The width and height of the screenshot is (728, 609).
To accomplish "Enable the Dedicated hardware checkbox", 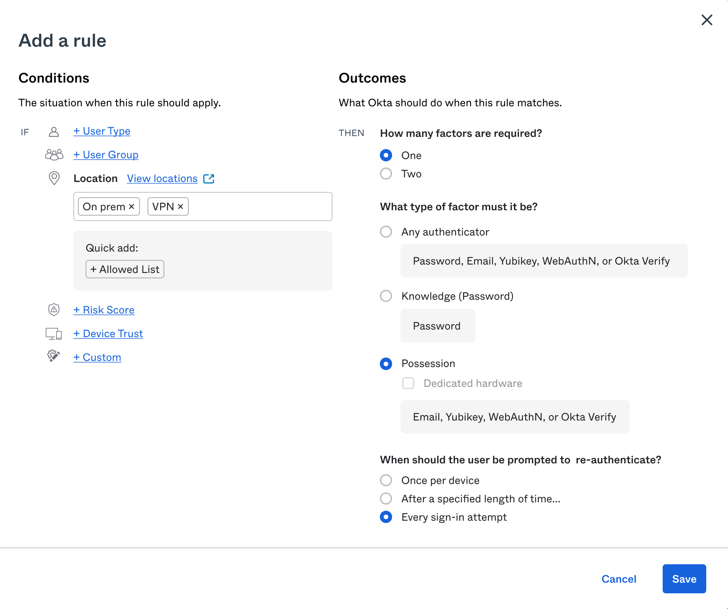I will pos(408,383).
